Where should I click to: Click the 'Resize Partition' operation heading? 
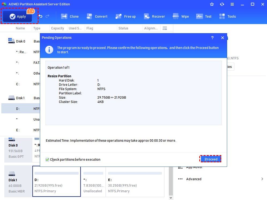tap(59, 76)
